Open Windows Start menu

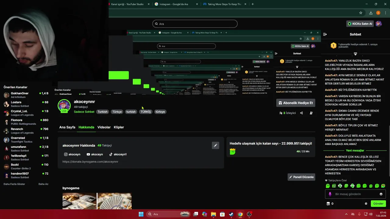[141, 214]
